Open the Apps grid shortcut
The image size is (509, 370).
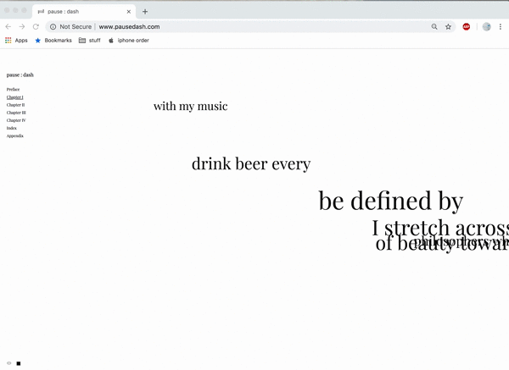pyautogui.click(x=16, y=40)
